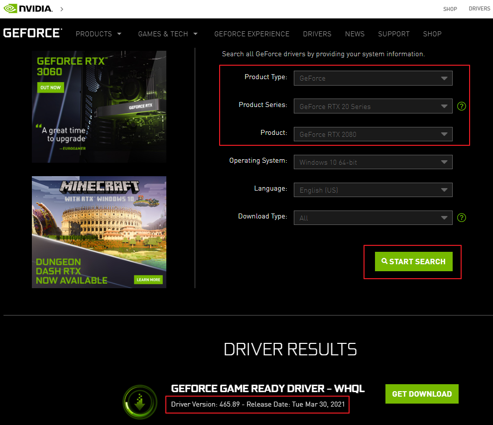This screenshot has width=493, height=425.
Task: Open the GeForce RTX 3060 banner
Action: point(99,106)
